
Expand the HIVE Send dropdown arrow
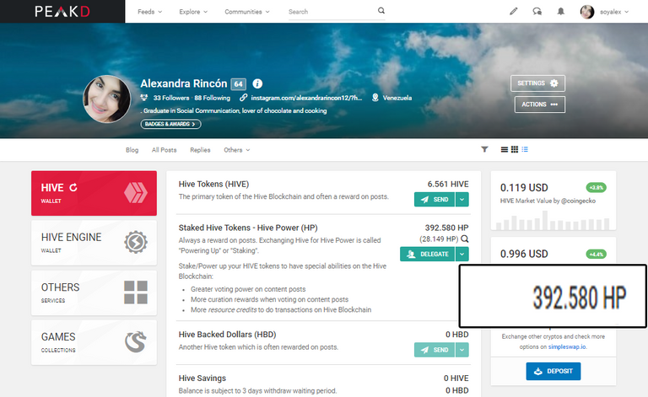(x=462, y=199)
